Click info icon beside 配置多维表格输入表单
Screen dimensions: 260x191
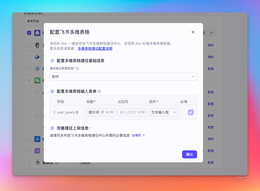point(99,91)
